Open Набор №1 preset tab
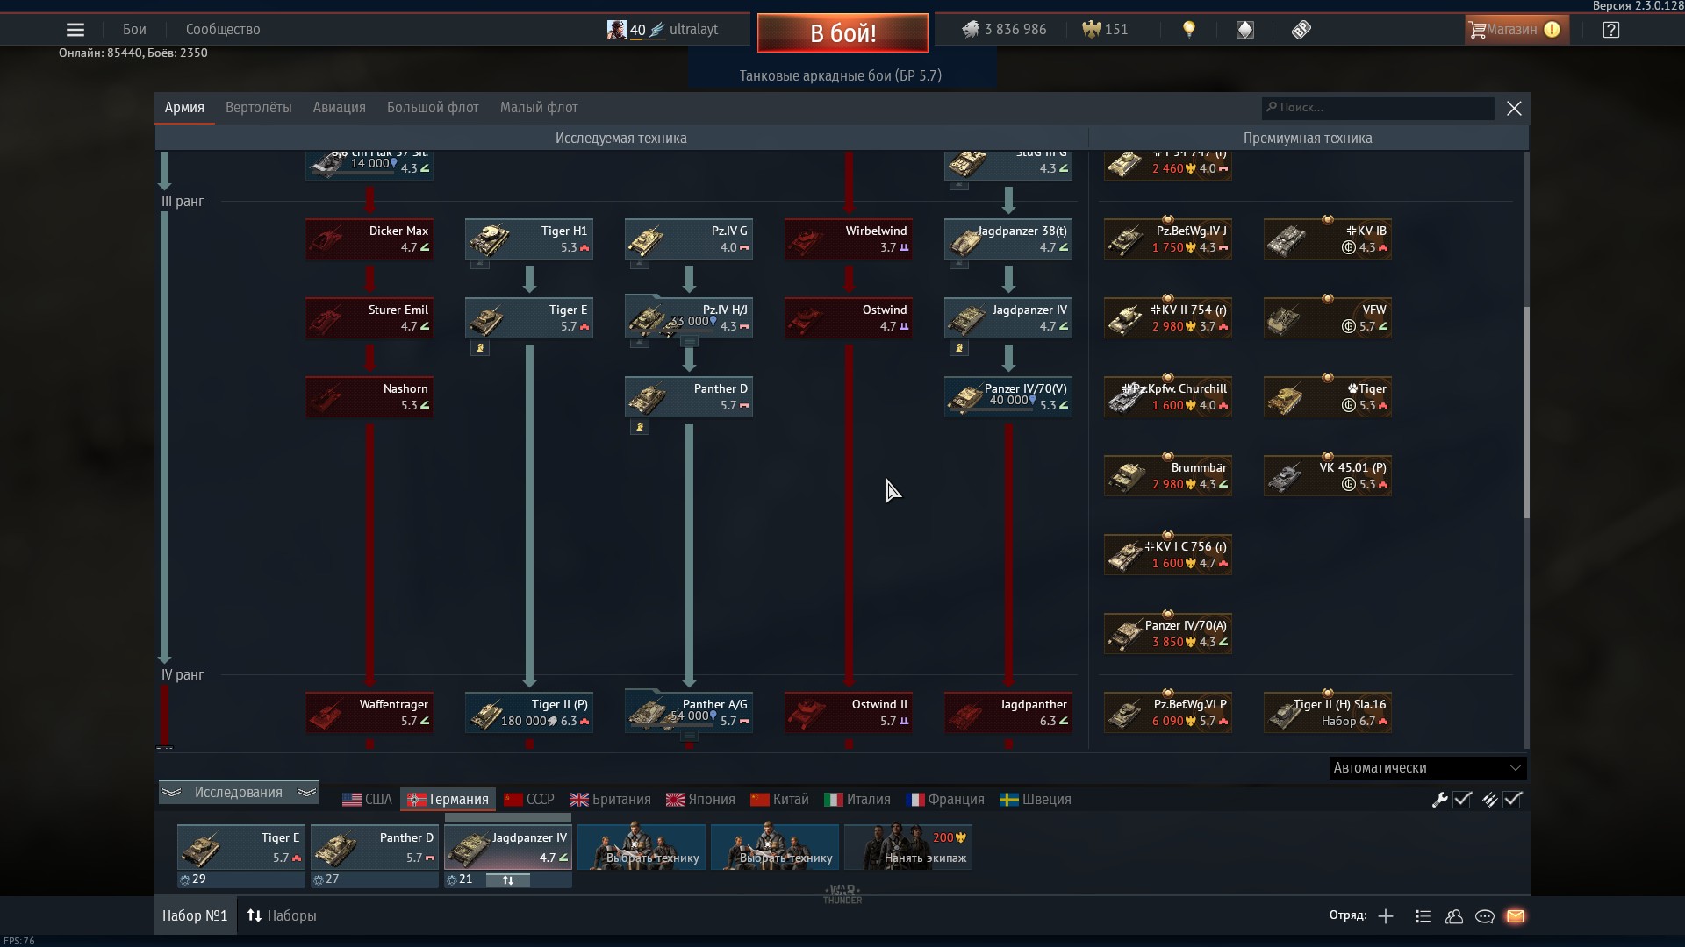This screenshot has width=1685, height=947. point(195,915)
